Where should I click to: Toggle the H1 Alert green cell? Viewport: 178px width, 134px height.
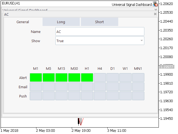(x=87, y=78)
